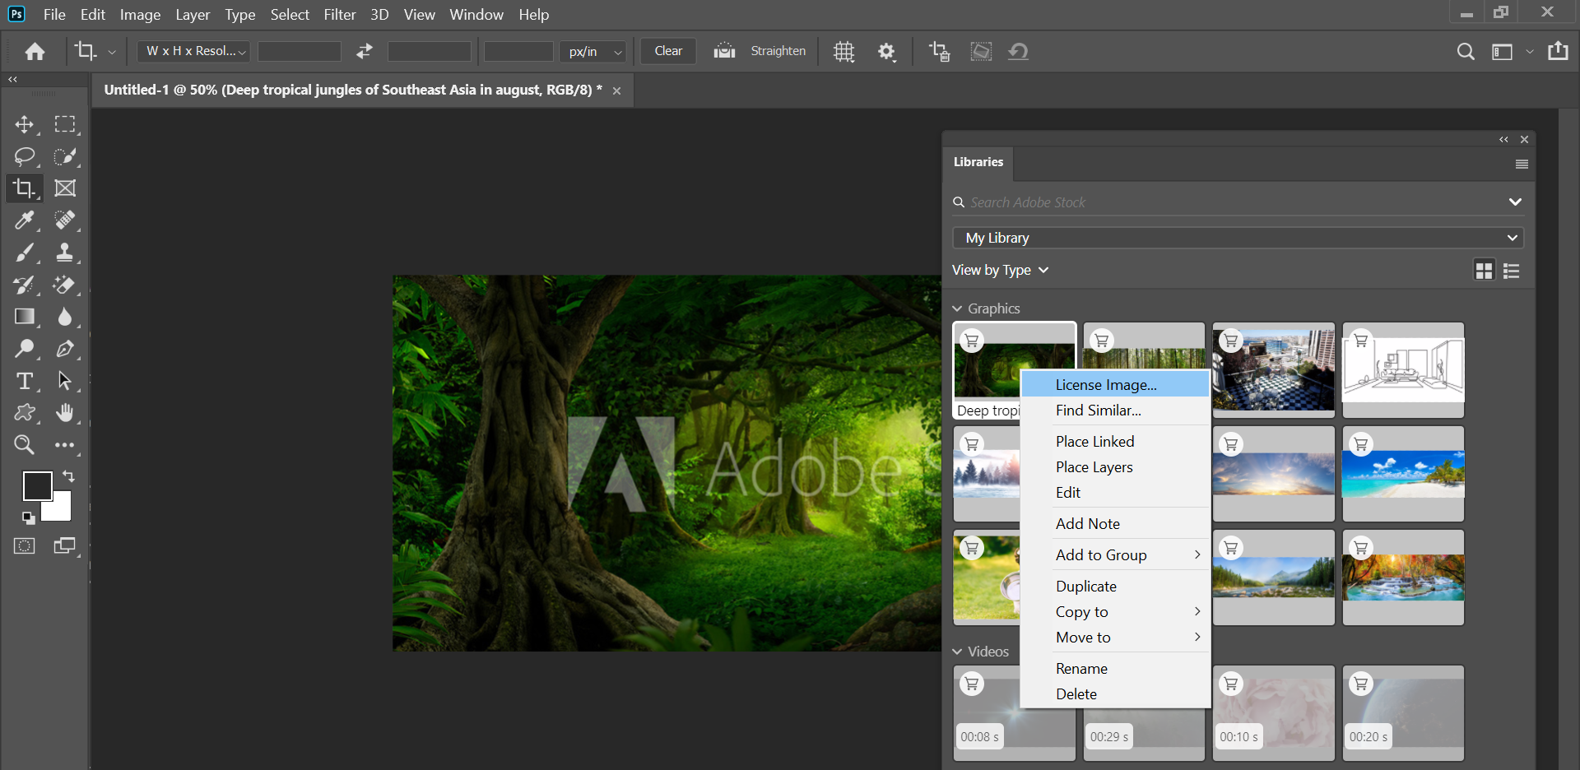The width and height of the screenshot is (1580, 770).
Task: Select the Eyedropper tool
Action: point(25,220)
